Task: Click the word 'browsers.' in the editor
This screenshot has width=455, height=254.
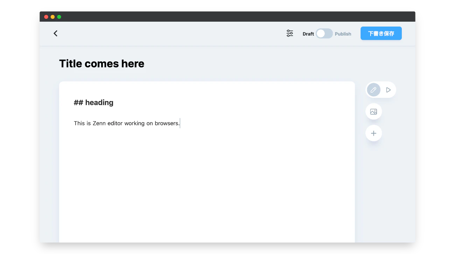Action: pyautogui.click(x=167, y=123)
